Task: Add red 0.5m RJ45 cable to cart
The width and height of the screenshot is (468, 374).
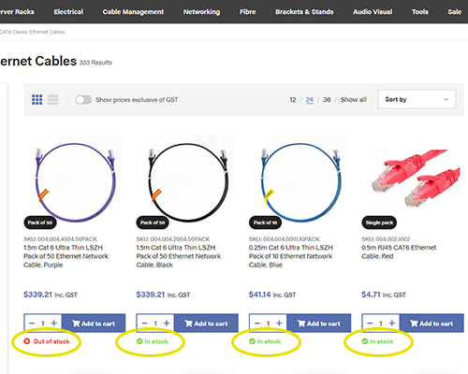Action: [431, 324]
